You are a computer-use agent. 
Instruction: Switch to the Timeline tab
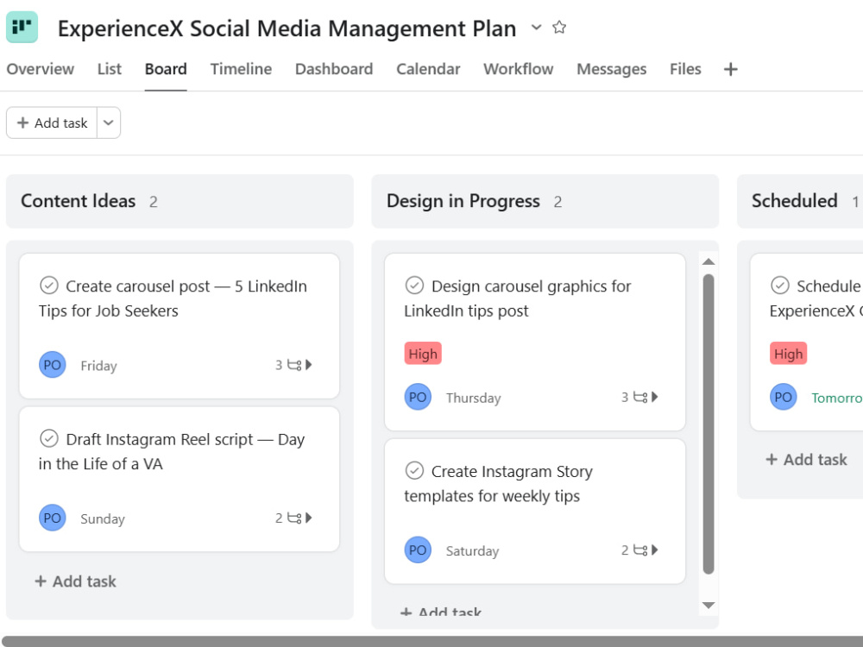241,69
